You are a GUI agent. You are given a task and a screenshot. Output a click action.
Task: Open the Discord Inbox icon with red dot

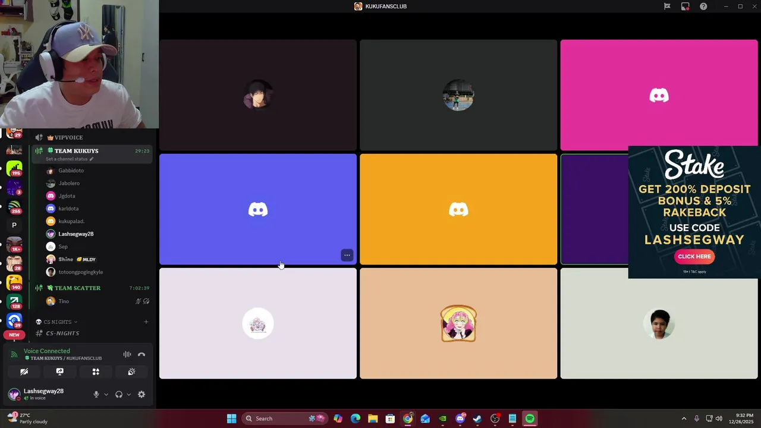(x=685, y=7)
